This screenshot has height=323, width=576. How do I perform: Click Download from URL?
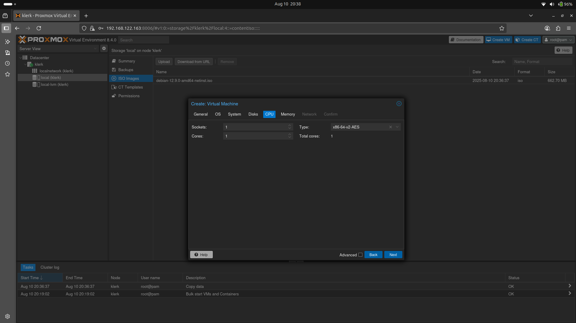coord(194,62)
